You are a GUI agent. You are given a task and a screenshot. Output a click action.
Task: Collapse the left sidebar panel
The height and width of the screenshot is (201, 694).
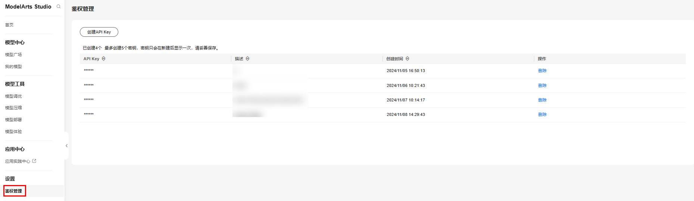[66, 146]
